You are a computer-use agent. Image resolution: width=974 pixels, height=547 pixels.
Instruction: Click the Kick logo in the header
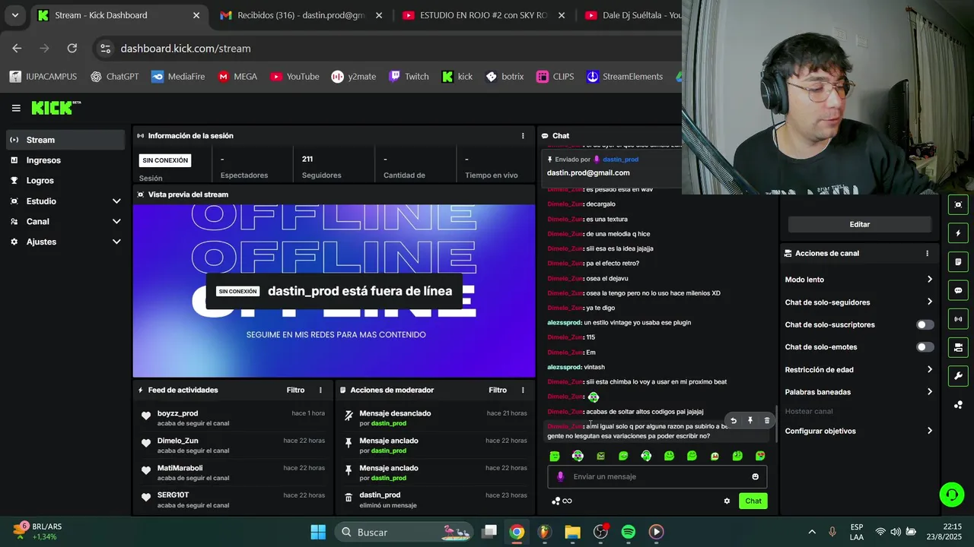[x=56, y=108]
